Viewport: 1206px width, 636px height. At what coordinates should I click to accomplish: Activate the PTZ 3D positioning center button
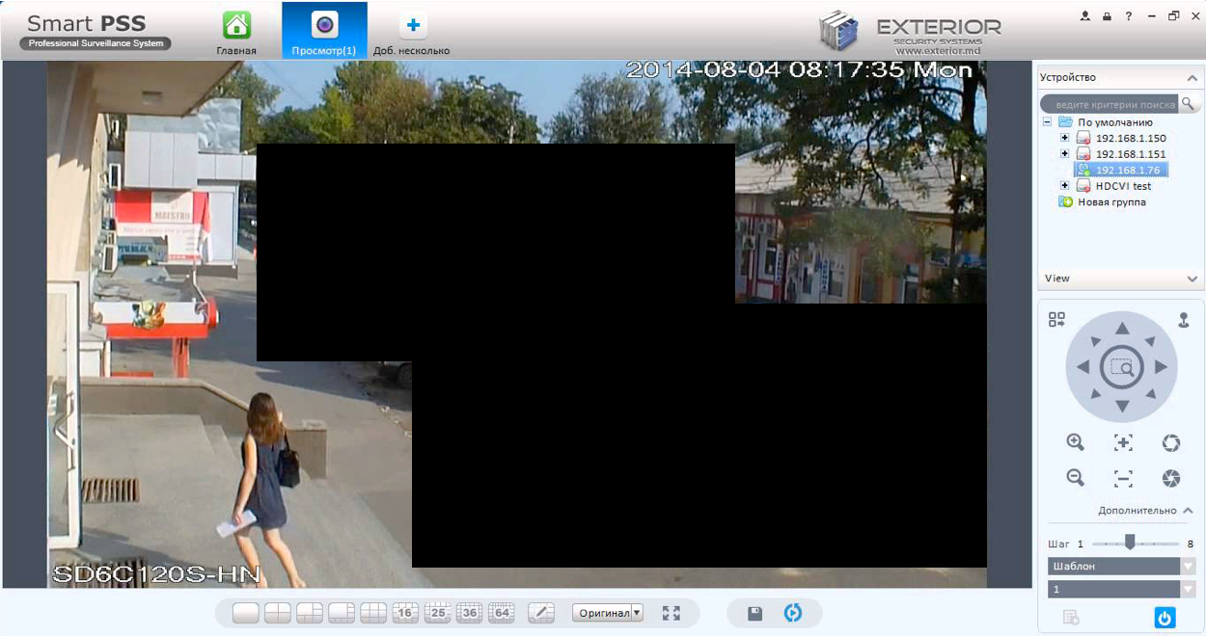point(1122,367)
